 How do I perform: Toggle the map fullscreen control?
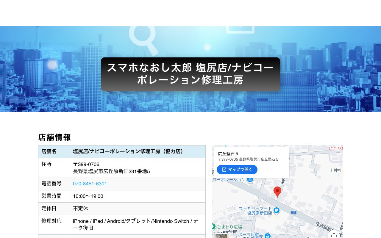[x=334, y=235]
